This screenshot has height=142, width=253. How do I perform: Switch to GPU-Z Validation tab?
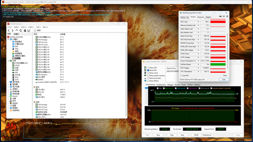pos(208,17)
